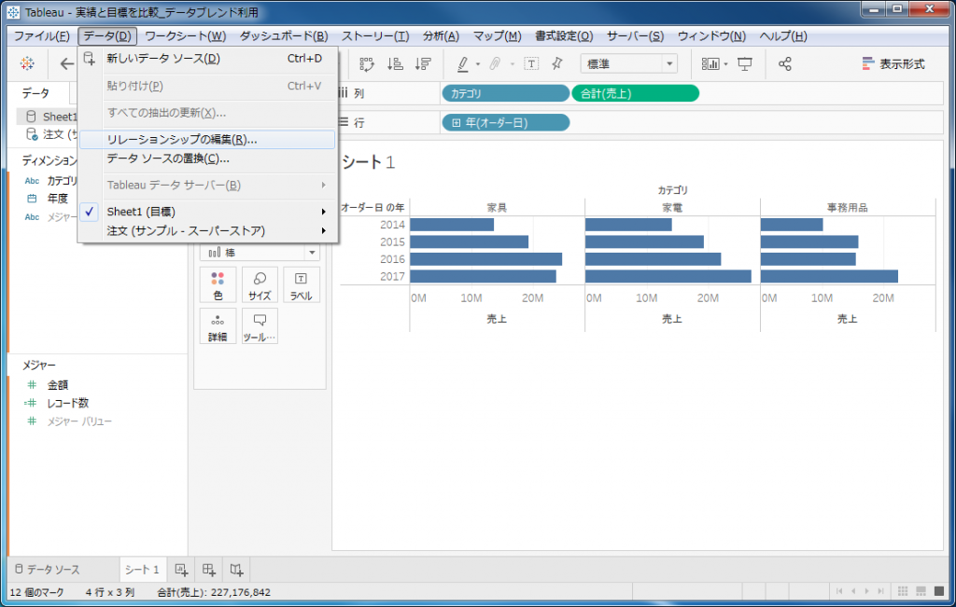Expand the 年(オーダー日) pill in rows
Viewport: 956px width, 607px height.
tap(457, 123)
